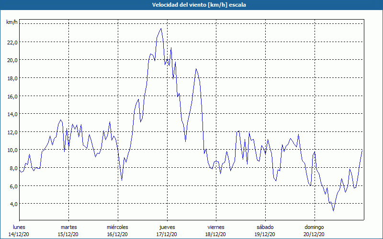Click the 19 km/h peak before viernes
Screen dimensions: 383x239
pos(196,69)
